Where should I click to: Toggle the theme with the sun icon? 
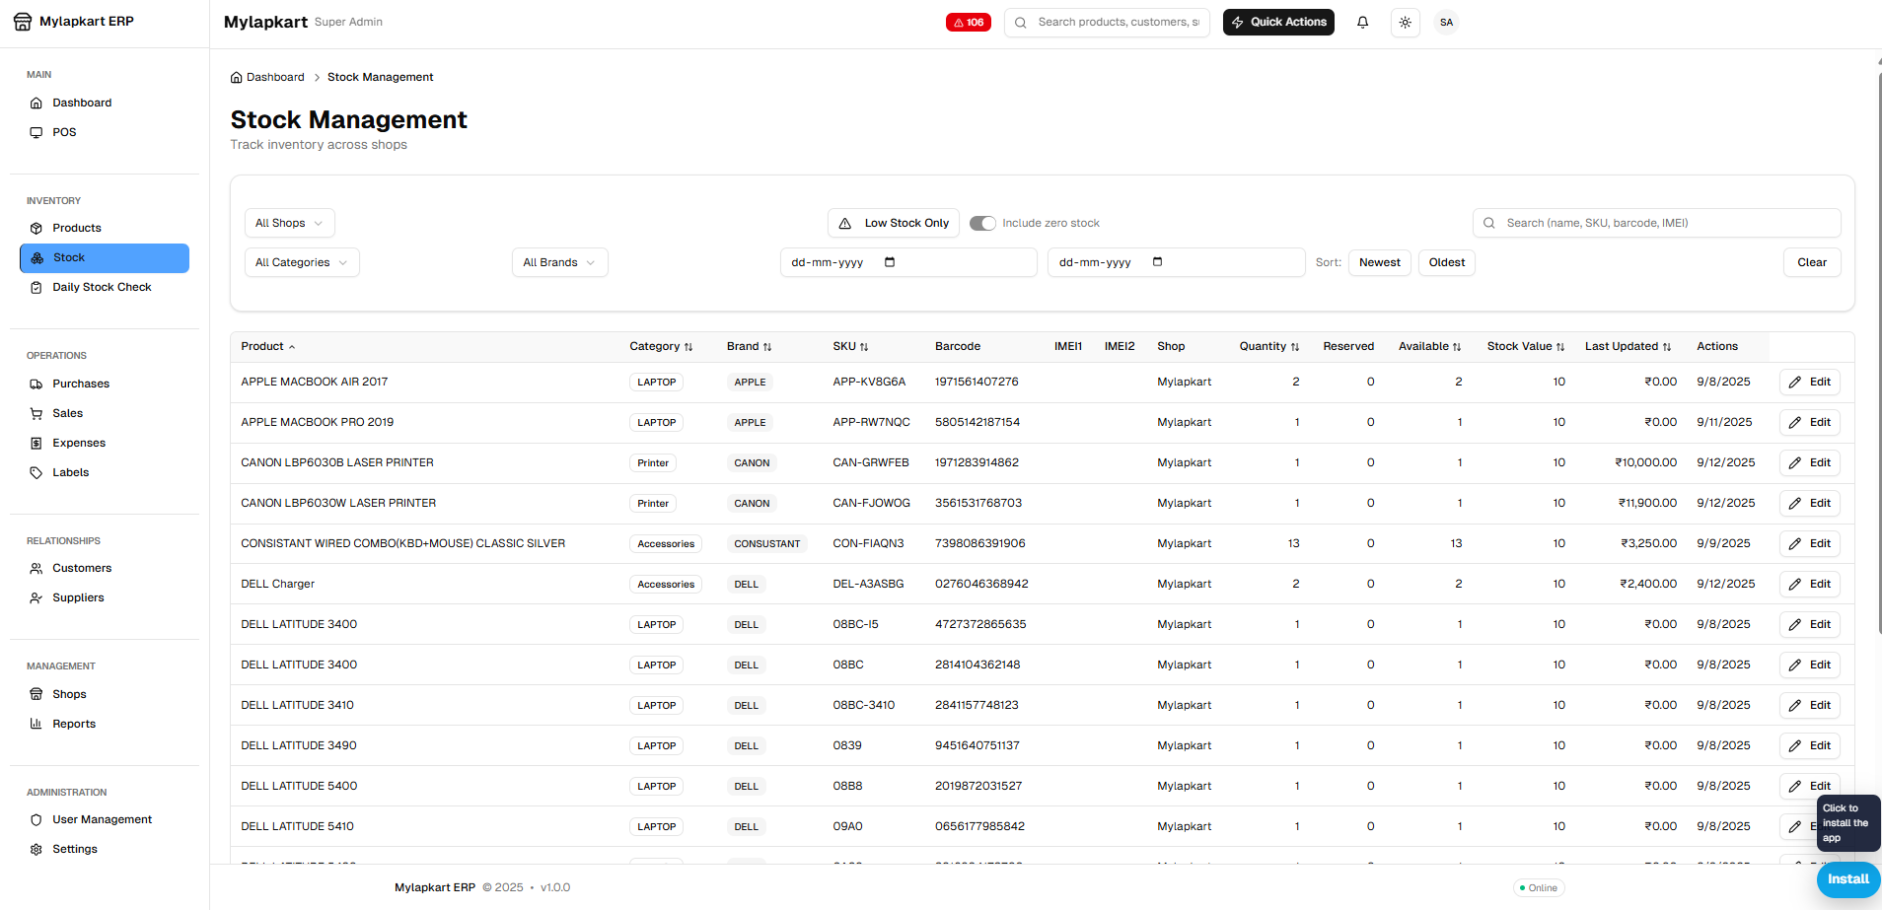click(x=1405, y=22)
